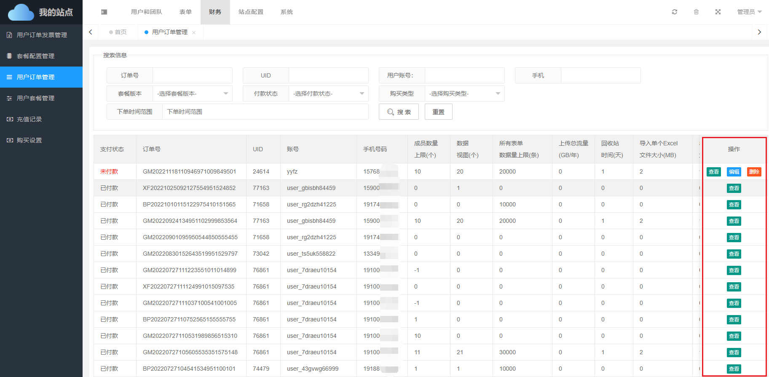This screenshot has width=769, height=377.
Task: Switch to the 站点配置 top menu
Action: [x=251, y=12]
